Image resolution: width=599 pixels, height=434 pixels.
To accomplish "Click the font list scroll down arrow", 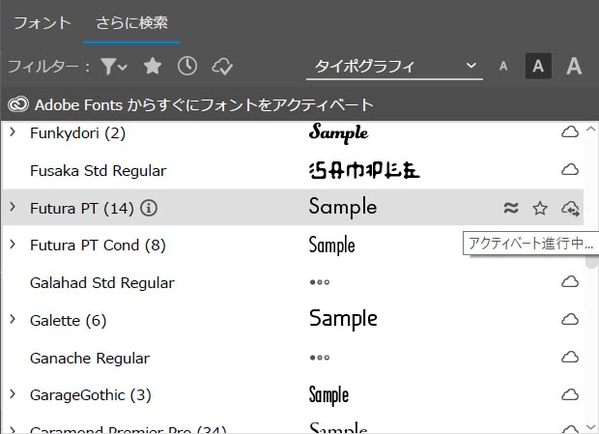I will (x=590, y=426).
